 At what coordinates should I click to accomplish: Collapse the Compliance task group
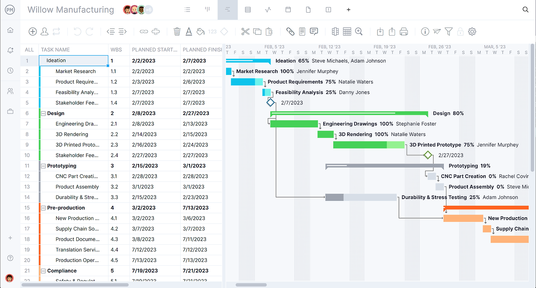click(x=43, y=271)
